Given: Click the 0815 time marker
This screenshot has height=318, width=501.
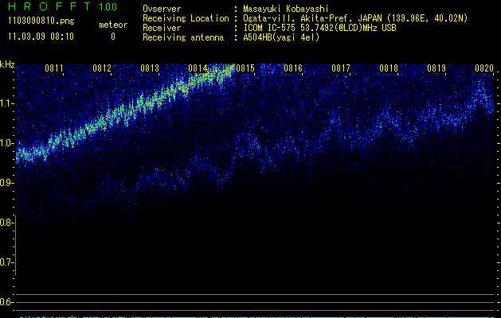Looking at the screenshot, I should coord(245,68).
